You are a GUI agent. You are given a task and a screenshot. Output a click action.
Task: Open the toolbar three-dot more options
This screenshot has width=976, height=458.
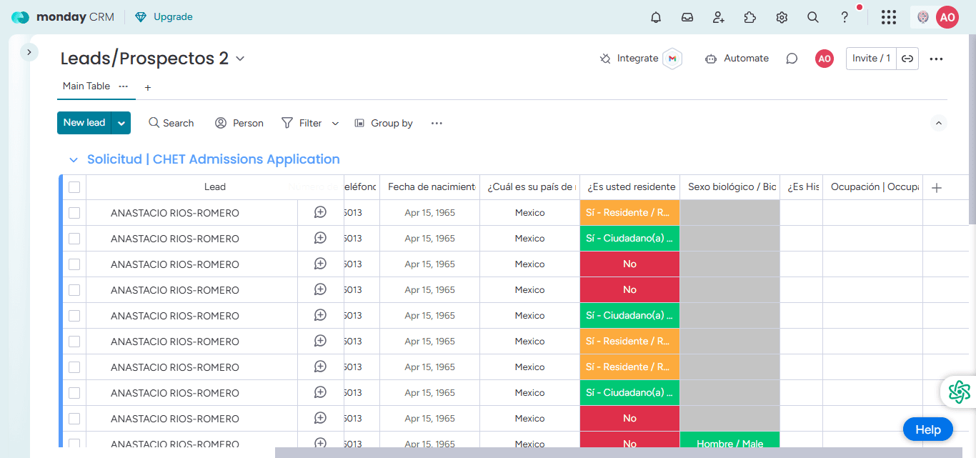437,123
